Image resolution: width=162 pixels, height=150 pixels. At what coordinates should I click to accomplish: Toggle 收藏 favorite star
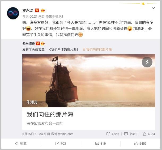pyautogui.click(x=21, y=143)
